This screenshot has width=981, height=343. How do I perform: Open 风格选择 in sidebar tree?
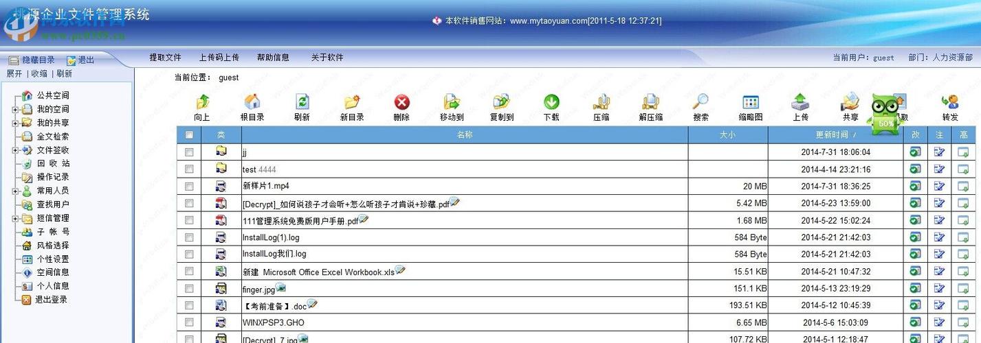[53, 246]
